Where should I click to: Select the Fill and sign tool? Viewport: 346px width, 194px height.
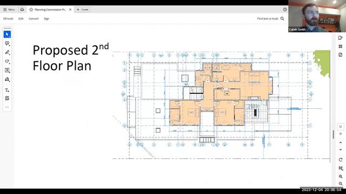tap(7, 98)
